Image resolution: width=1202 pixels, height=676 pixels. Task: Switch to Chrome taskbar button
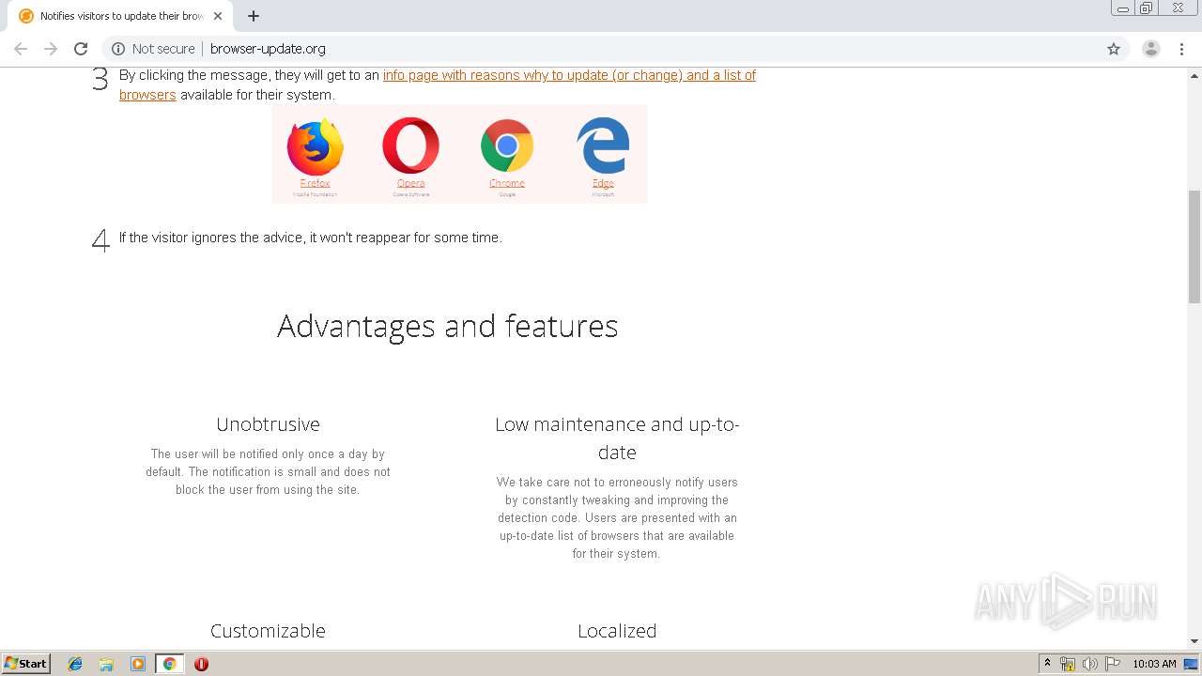(x=169, y=664)
